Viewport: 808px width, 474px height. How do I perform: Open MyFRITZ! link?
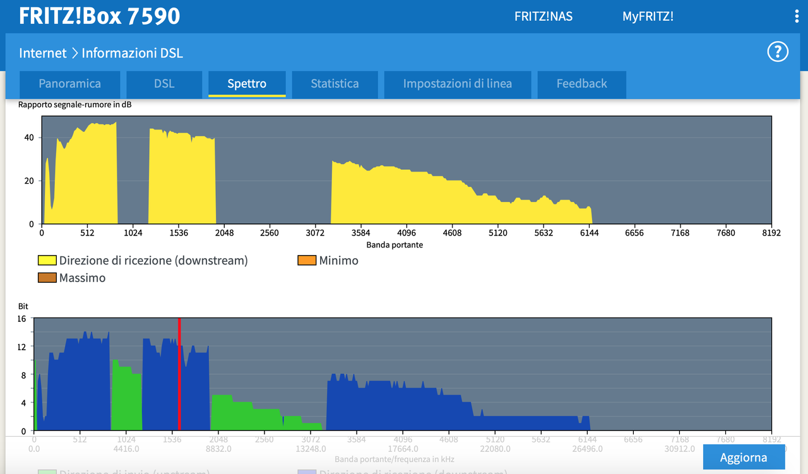[648, 16]
